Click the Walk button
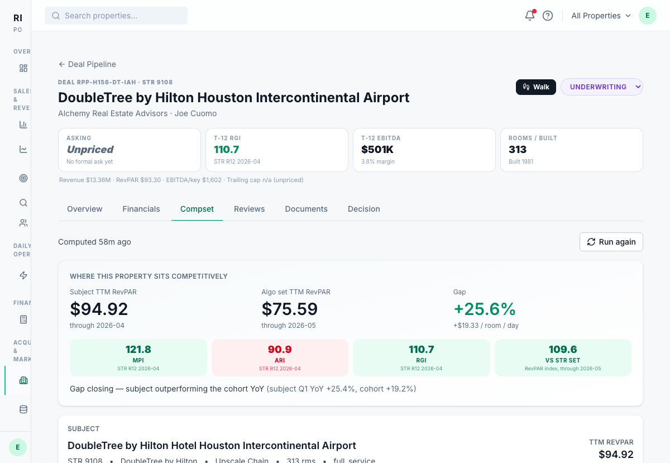Viewport: 670px width, 463px height. [536, 87]
